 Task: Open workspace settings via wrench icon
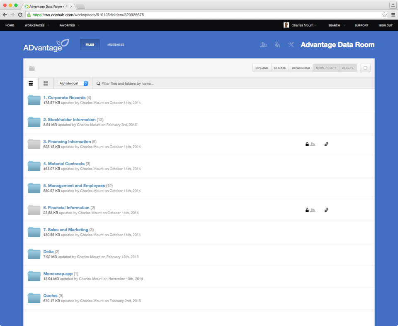pyautogui.click(x=291, y=44)
